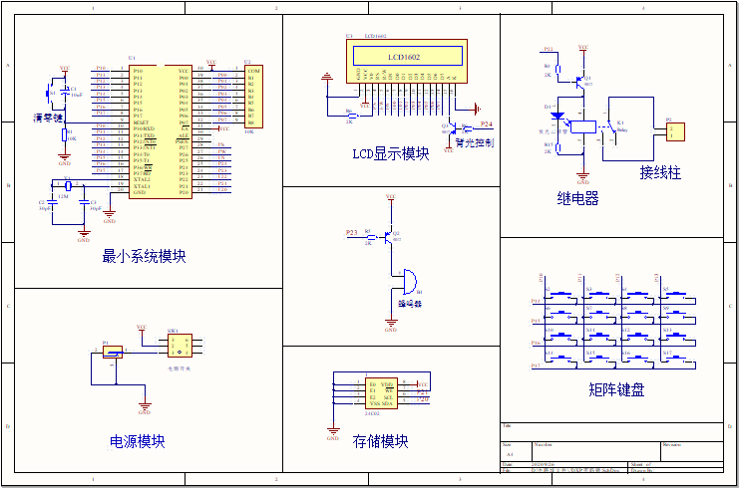
Task: Select transistor Q3 for backlight control
Action: coord(452,128)
